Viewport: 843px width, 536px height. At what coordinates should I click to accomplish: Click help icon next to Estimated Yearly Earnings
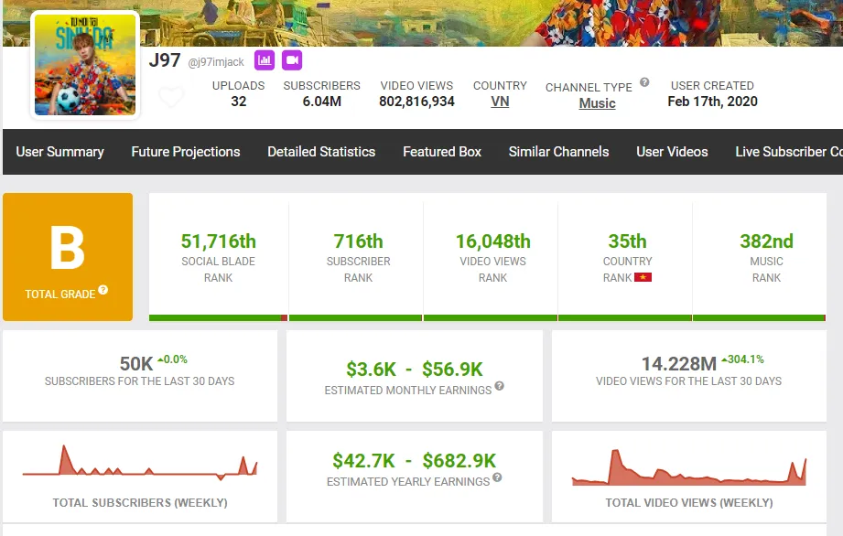click(x=497, y=477)
